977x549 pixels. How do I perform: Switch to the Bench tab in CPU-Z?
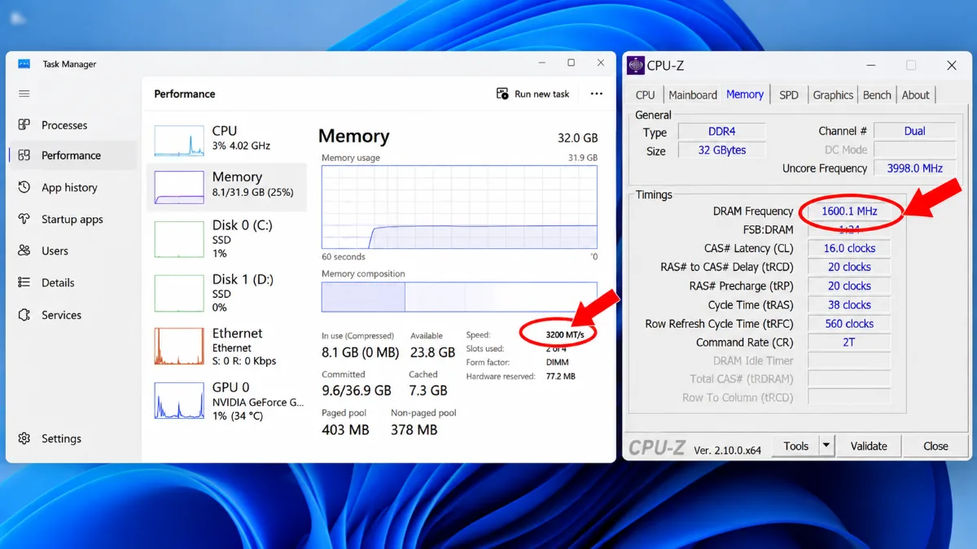[877, 95]
